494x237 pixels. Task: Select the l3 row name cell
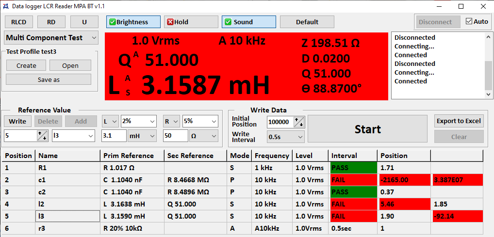[x=67, y=216]
